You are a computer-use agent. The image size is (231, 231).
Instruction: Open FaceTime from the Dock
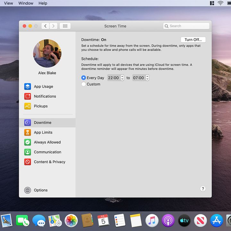[22, 220]
